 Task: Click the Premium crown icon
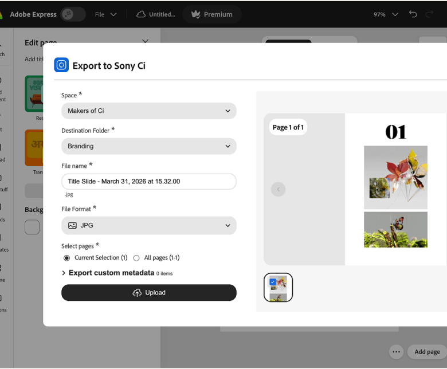[x=196, y=14]
